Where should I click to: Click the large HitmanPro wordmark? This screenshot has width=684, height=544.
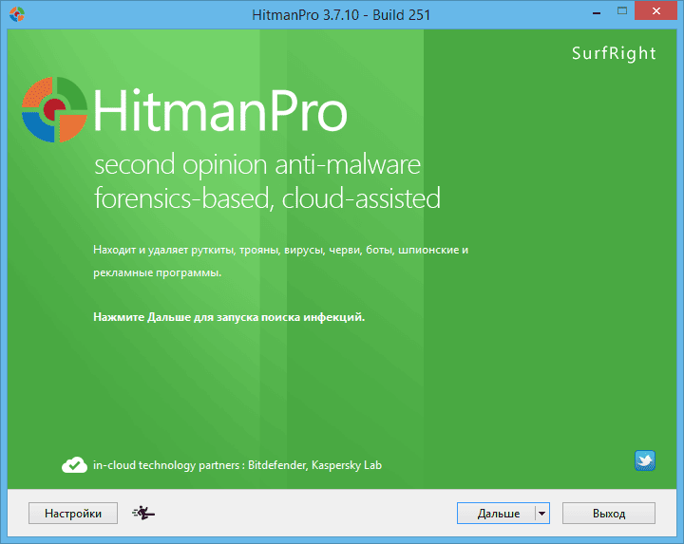pos(220,110)
